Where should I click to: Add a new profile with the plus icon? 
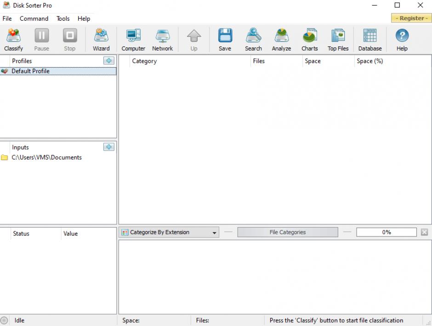[x=109, y=61]
